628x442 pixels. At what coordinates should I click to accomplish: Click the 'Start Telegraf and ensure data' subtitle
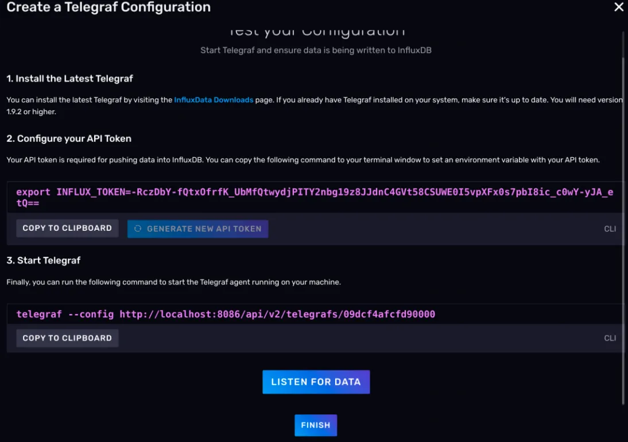tap(316, 51)
